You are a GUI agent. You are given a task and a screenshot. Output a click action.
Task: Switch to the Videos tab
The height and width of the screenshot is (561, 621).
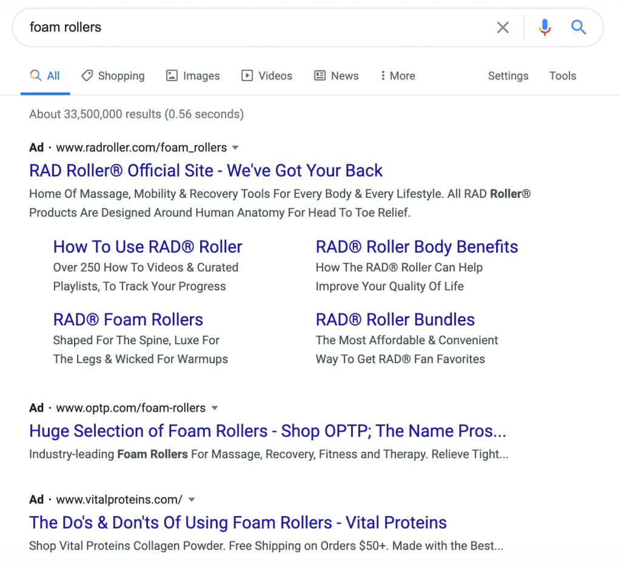click(x=267, y=76)
